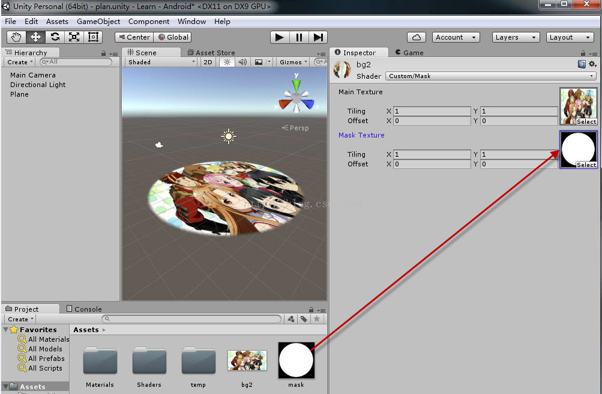Click Select on Main Texture slot
Screen dimensions: 602x394
coord(586,122)
